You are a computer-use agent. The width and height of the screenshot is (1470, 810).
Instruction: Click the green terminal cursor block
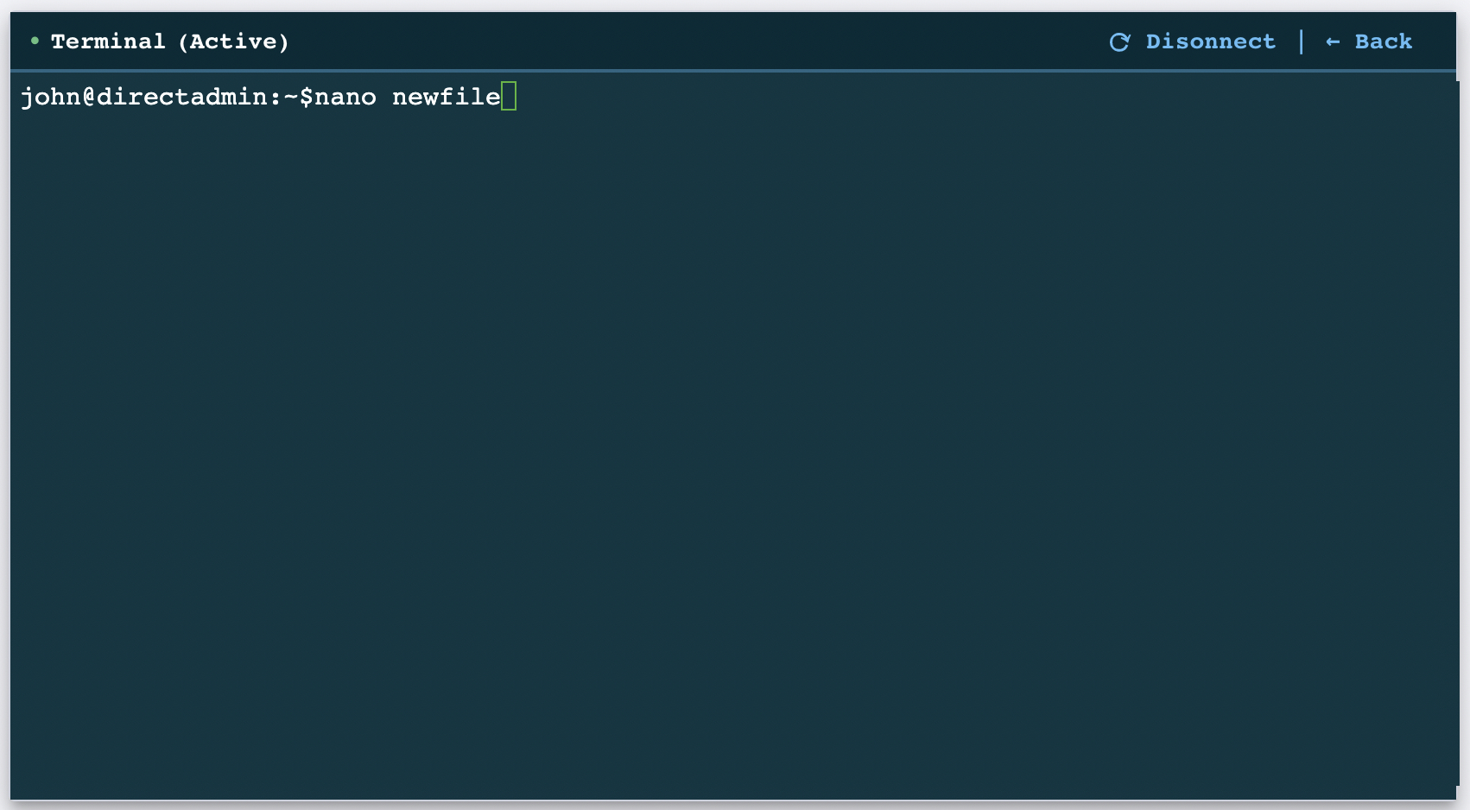pyautogui.click(x=509, y=97)
